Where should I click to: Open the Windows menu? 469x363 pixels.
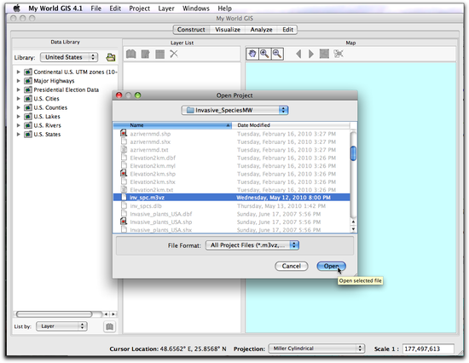pyautogui.click(x=196, y=9)
